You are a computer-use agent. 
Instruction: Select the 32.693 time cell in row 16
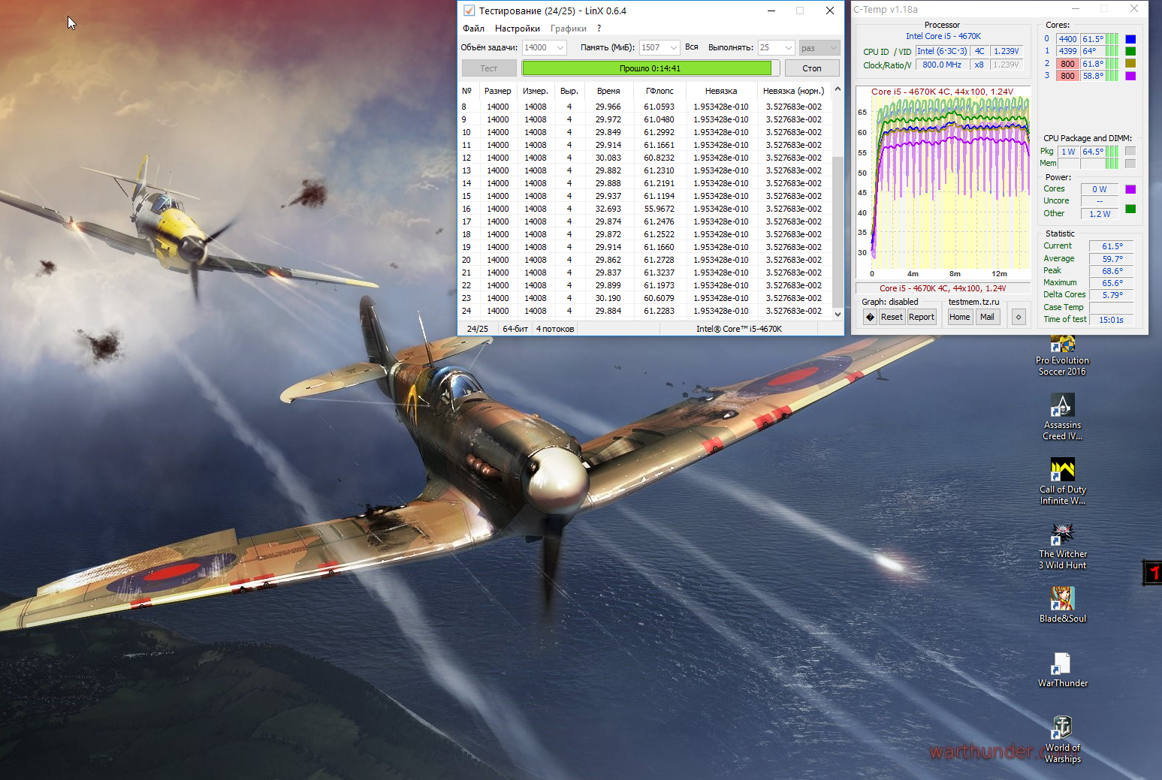point(608,209)
